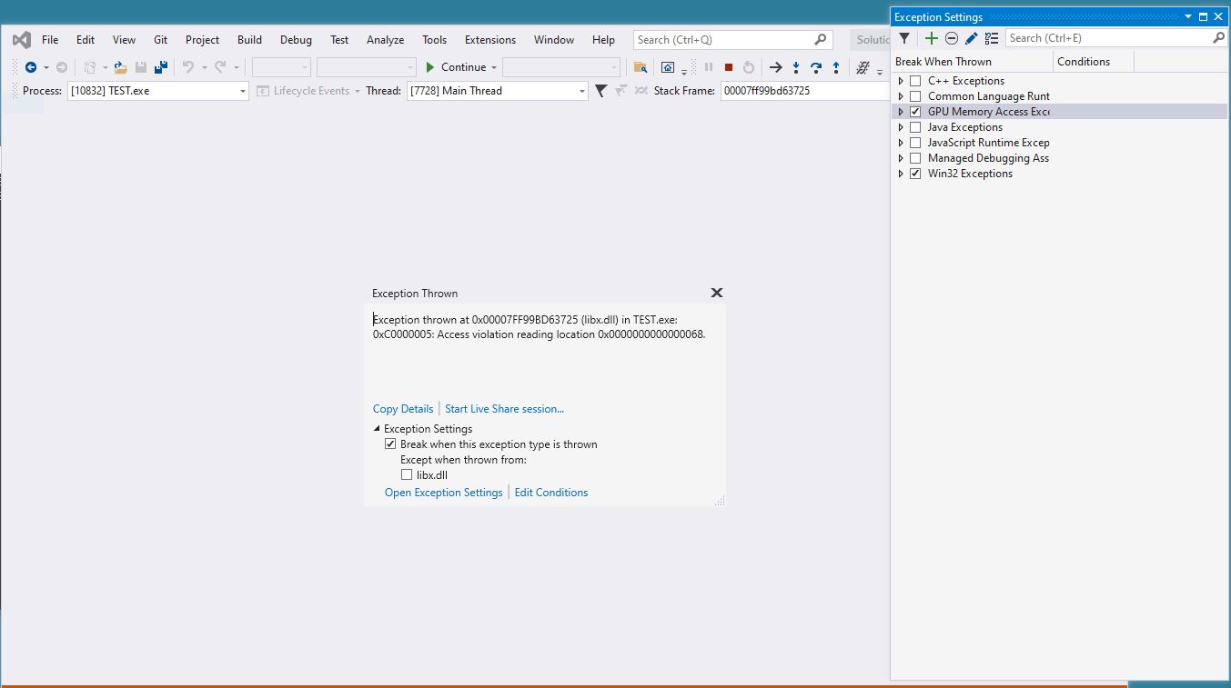Click the Step Out icon

click(x=836, y=67)
